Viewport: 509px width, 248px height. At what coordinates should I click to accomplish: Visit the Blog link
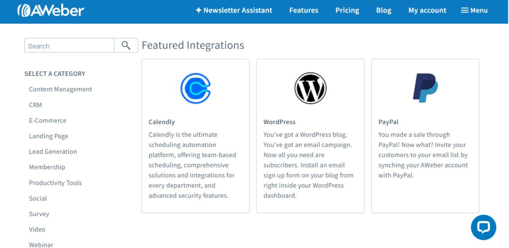click(x=384, y=10)
